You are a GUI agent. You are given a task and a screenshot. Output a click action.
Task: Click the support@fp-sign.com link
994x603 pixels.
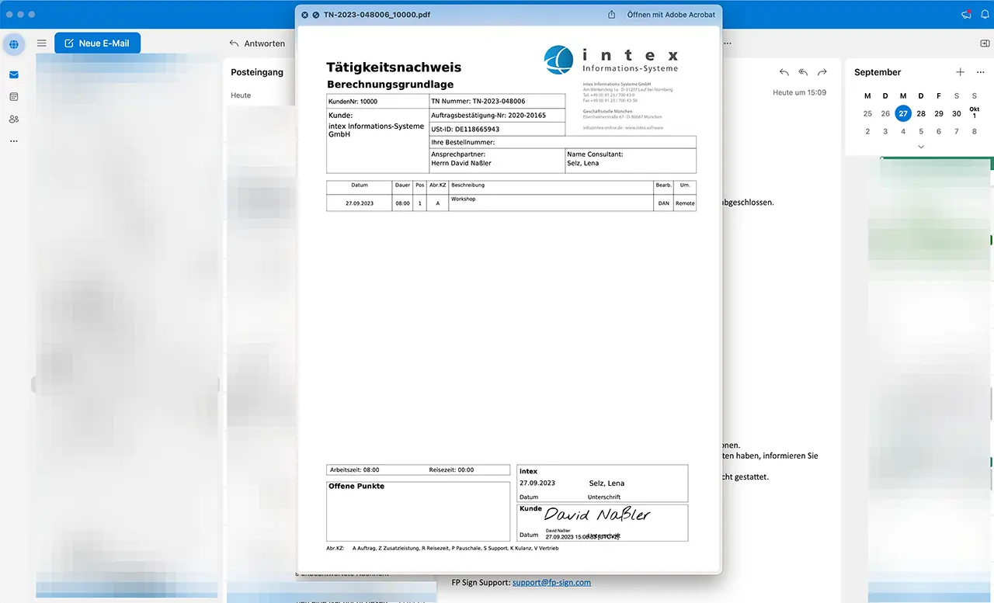(x=551, y=582)
